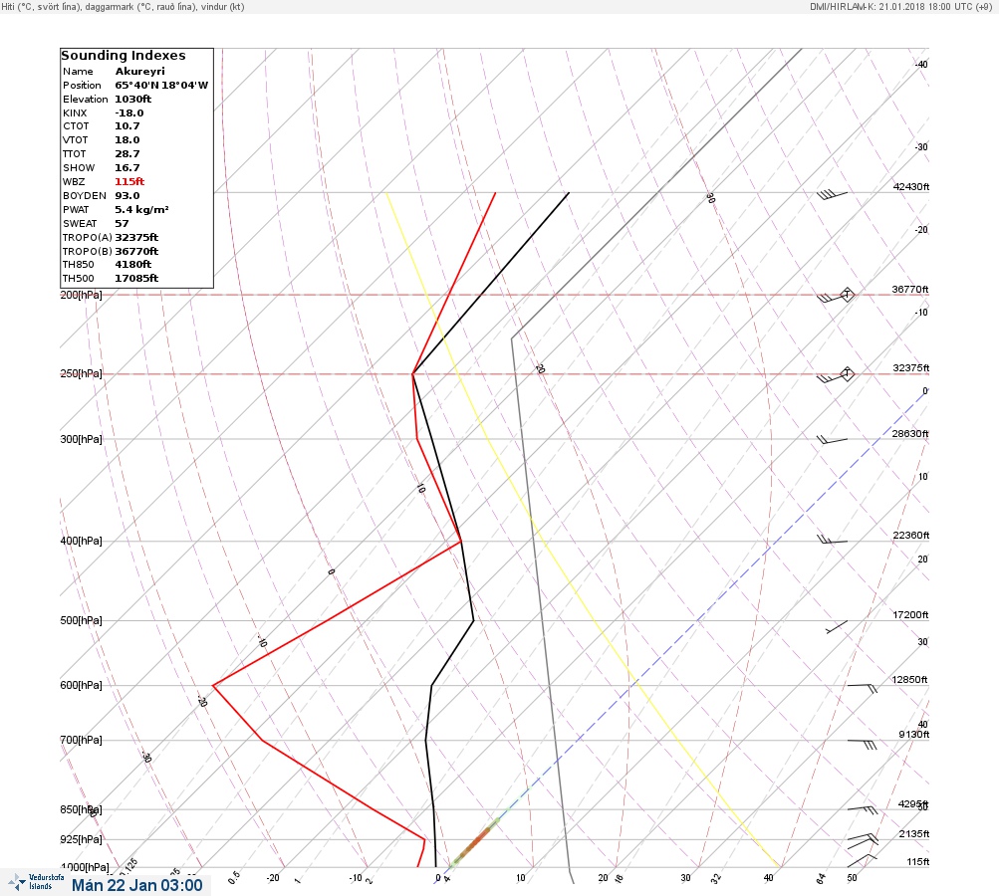Click the DMI/HIRLAM-K model run timestamp

[900, 7]
